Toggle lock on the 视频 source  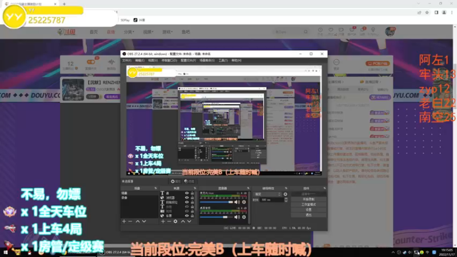click(192, 211)
